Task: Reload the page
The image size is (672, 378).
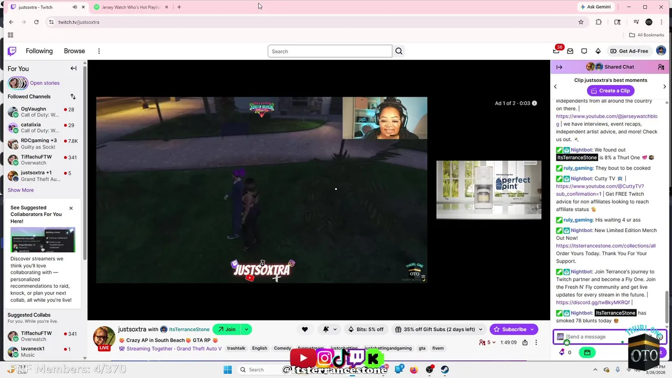Action: (36, 22)
